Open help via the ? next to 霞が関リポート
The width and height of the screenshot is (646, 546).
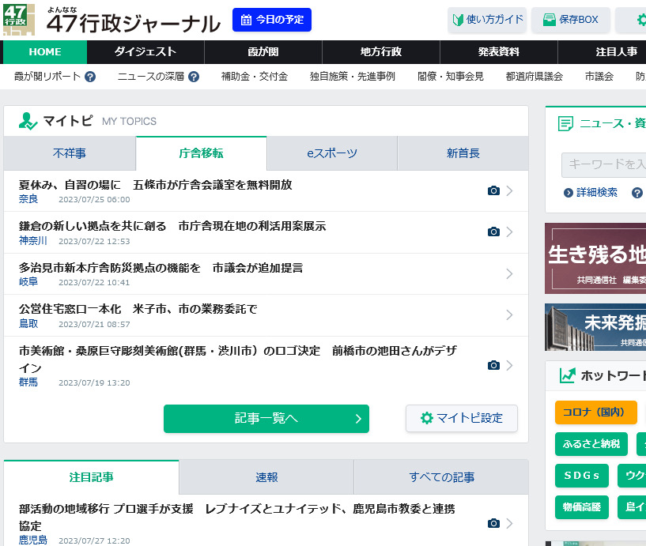pyautogui.click(x=90, y=76)
